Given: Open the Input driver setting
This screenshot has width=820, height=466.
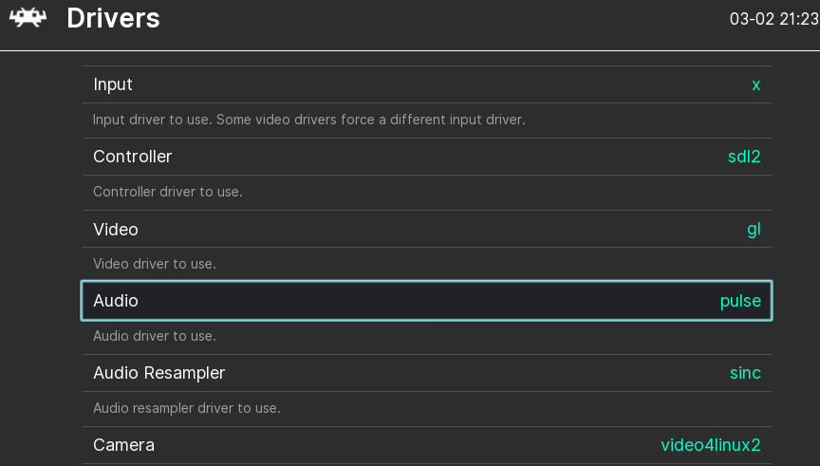Looking at the screenshot, I should coord(427,84).
